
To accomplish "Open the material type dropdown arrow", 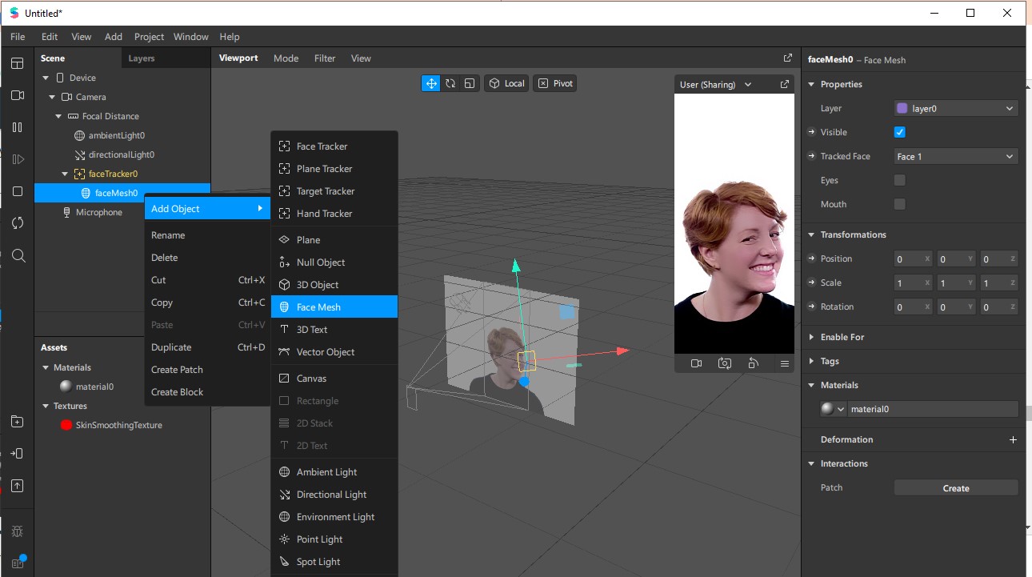I will coord(840,409).
